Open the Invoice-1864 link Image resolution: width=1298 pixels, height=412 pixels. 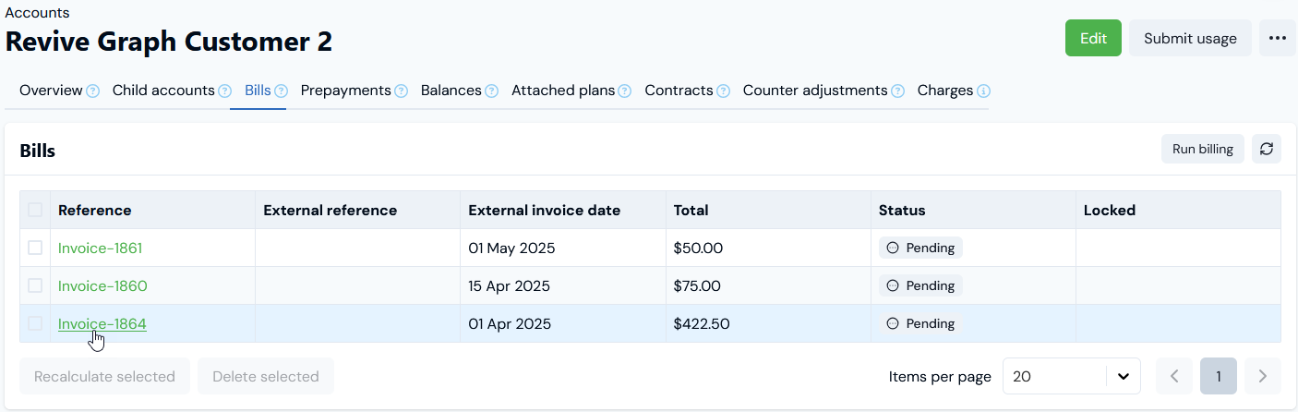click(102, 323)
